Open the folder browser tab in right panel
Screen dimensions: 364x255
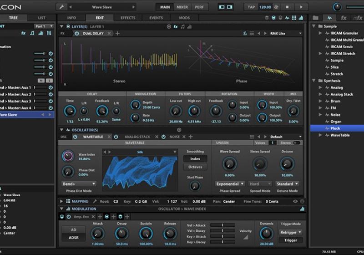tap(316, 18)
